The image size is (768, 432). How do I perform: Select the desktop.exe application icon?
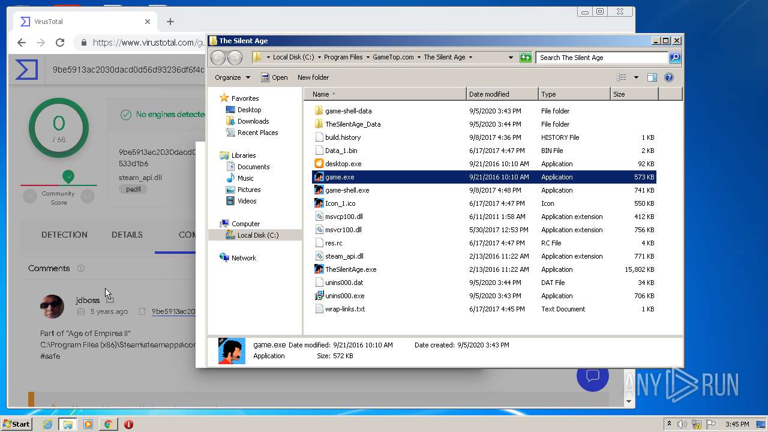319,164
